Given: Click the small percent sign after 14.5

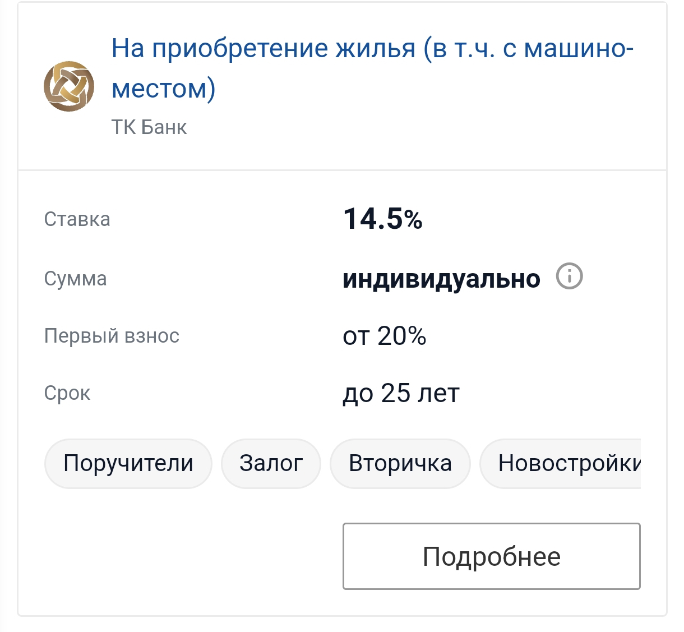Looking at the screenshot, I should 413,220.
